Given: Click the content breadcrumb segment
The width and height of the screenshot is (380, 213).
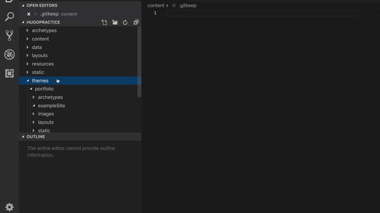Looking at the screenshot, I should point(156,5).
